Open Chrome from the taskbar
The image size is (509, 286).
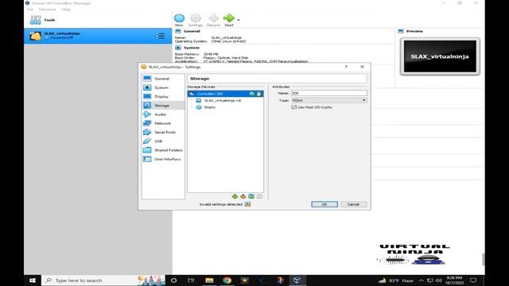tap(227, 280)
